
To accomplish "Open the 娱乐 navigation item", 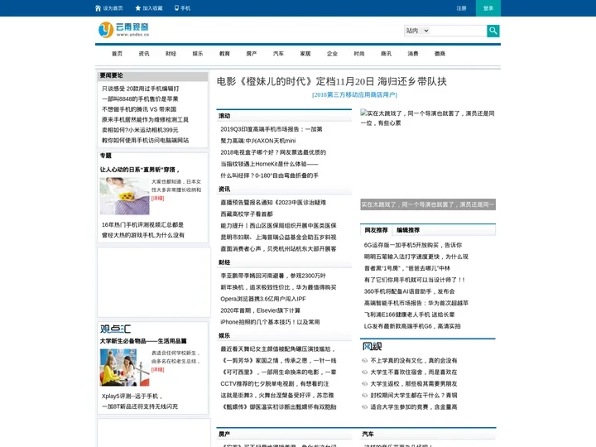I will pos(198,54).
